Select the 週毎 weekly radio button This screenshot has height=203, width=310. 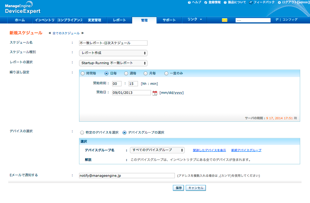tap(126, 74)
